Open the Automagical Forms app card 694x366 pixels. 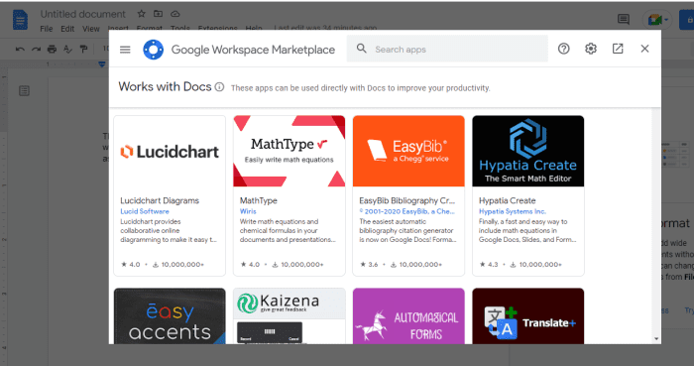tap(408, 316)
